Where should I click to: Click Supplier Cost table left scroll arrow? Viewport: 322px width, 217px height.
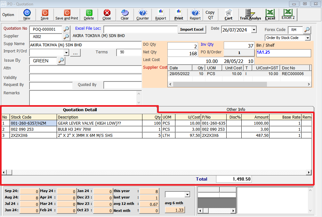pyautogui.click(x=170, y=84)
